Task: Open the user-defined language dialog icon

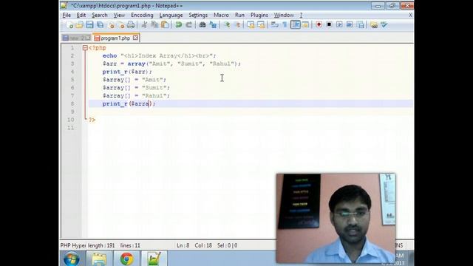Action: point(305,25)
